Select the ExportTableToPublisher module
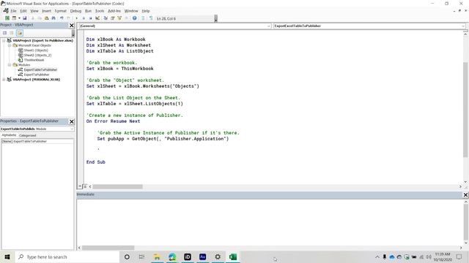This screenshot has height=263, width=469. click(x=40, y=70)
